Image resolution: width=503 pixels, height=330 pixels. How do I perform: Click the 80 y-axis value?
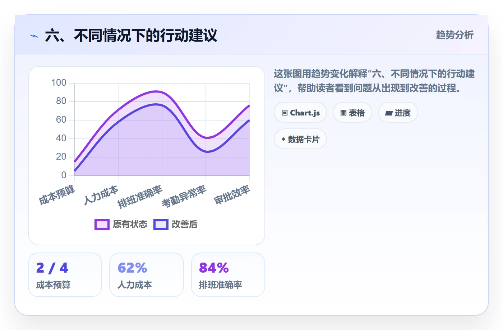click(x=61, y=101)
